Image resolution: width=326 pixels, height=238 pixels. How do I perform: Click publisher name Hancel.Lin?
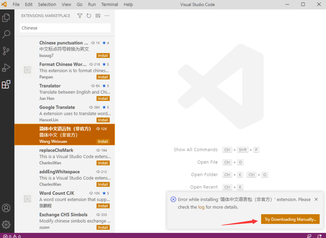pyautogui.click(x=49, y=120)
